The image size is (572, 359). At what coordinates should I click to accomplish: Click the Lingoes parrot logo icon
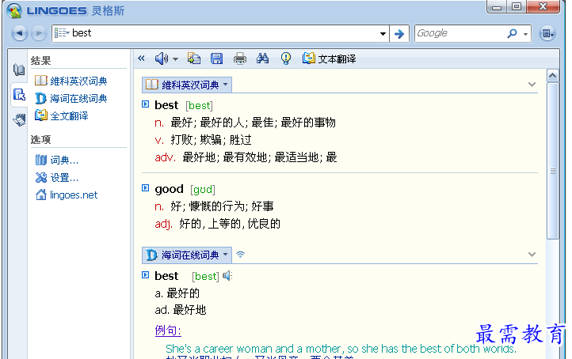point(14,10)
